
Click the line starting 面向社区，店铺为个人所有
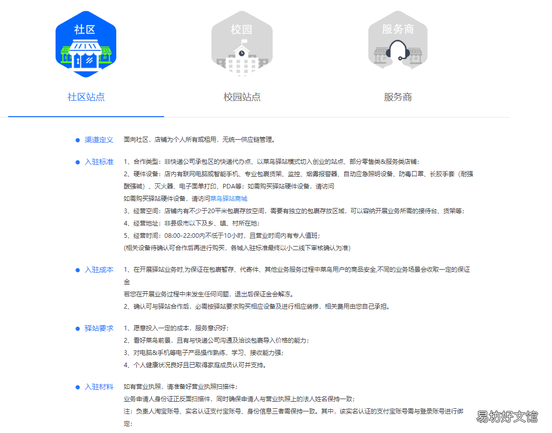(x=199, y=140)
